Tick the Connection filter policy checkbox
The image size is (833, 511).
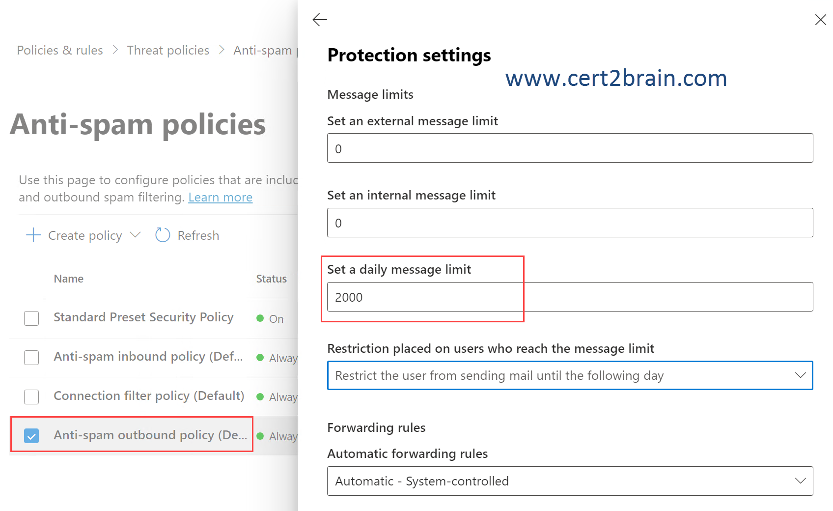pyautogui.click(x=31, y=397)
